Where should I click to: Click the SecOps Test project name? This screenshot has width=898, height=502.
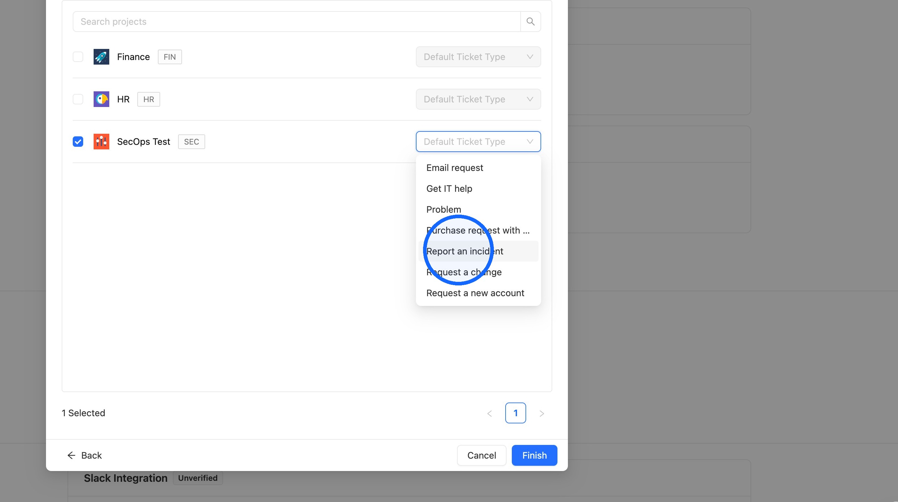(x=144, y=142)
